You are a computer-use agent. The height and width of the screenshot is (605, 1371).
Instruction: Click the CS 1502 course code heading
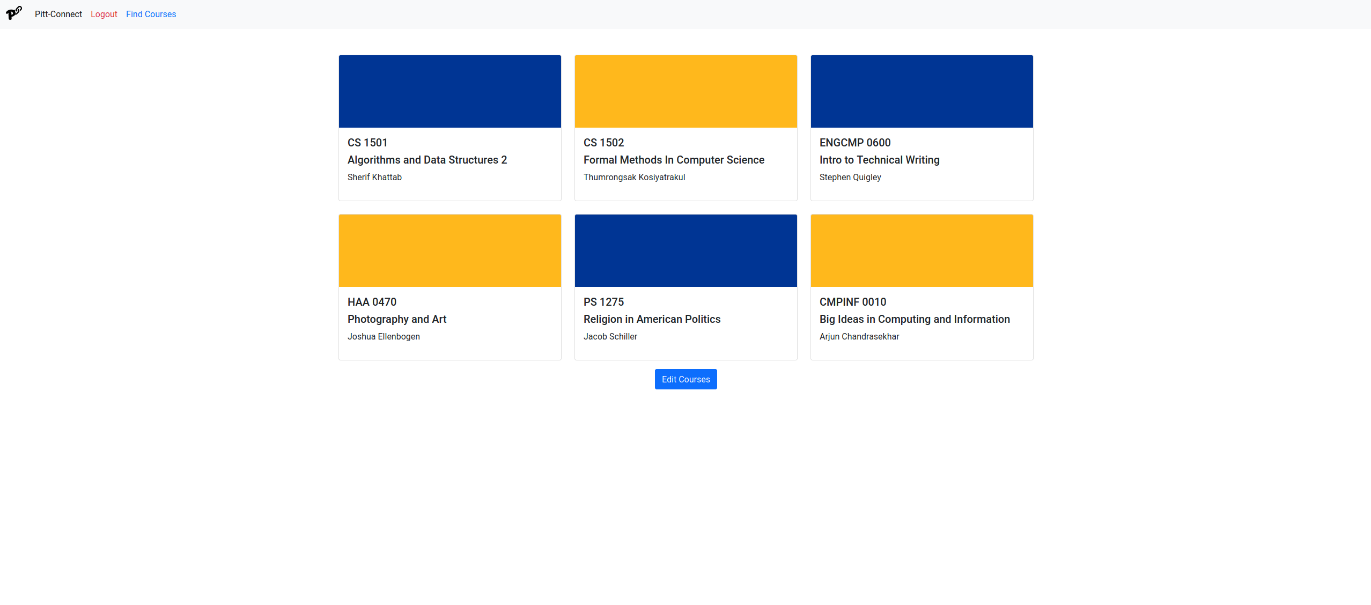point(603,143)
